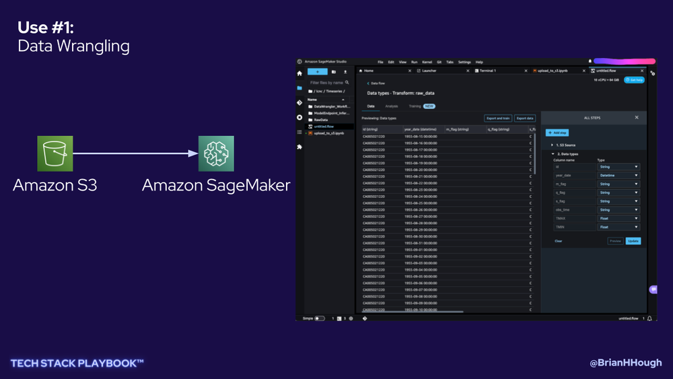Open Type dropdown for TMIN column
This screenshot has height=379, width=673.
tap(618, 227)
